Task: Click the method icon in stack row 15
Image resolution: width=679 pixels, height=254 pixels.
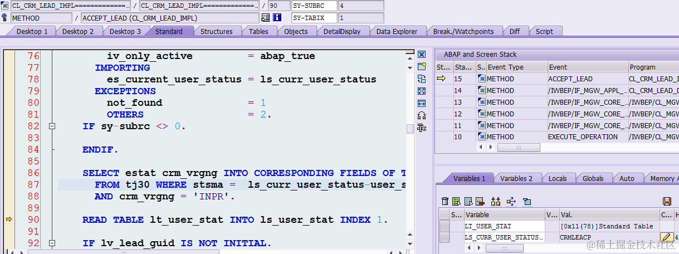Action: coord(481,79)
